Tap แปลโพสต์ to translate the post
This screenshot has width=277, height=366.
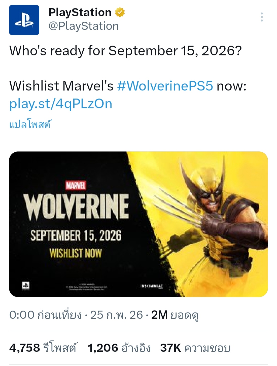(30, 124)
